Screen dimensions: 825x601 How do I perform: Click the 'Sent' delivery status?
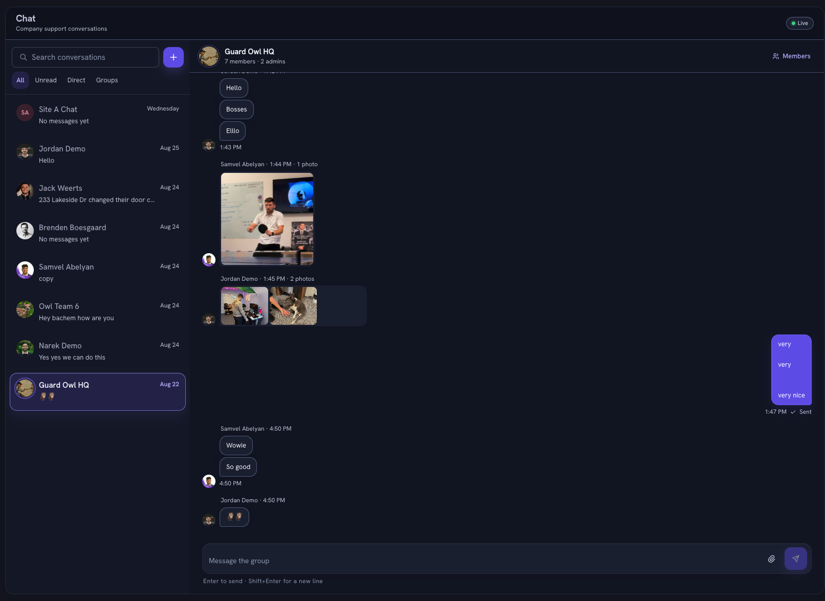tap(805, 412)
